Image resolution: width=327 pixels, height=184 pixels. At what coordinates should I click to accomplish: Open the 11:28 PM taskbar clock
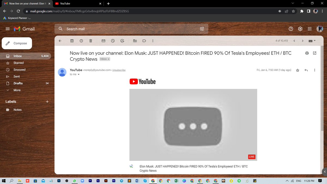309,181
